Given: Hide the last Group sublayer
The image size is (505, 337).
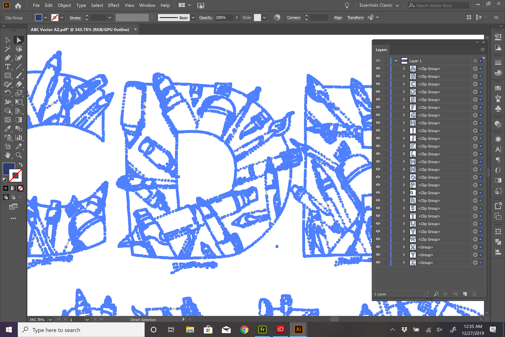Looking at the screenshot, I should tap(378, 262).
